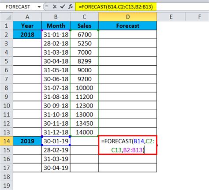This screenshot has height=190, width=209.
Task: Click sales value 7000
Action: 84,52
